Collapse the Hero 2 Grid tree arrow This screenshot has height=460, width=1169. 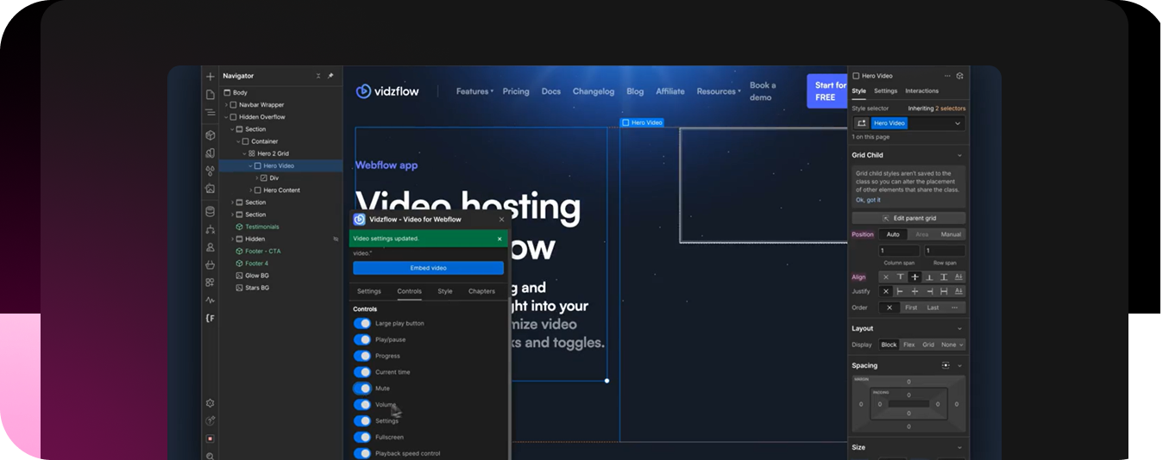[244, 153]
